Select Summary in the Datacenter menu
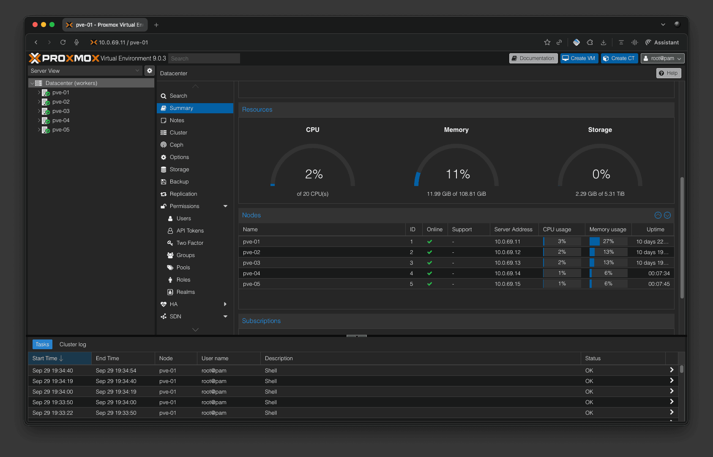The width and height of the screenshot is (713, 457). pyautogui.click(x=195, y=108)
